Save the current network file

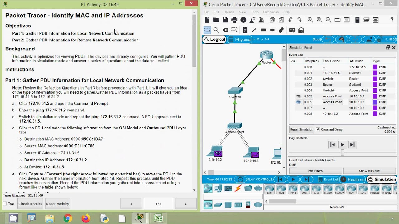click(225, 20)
